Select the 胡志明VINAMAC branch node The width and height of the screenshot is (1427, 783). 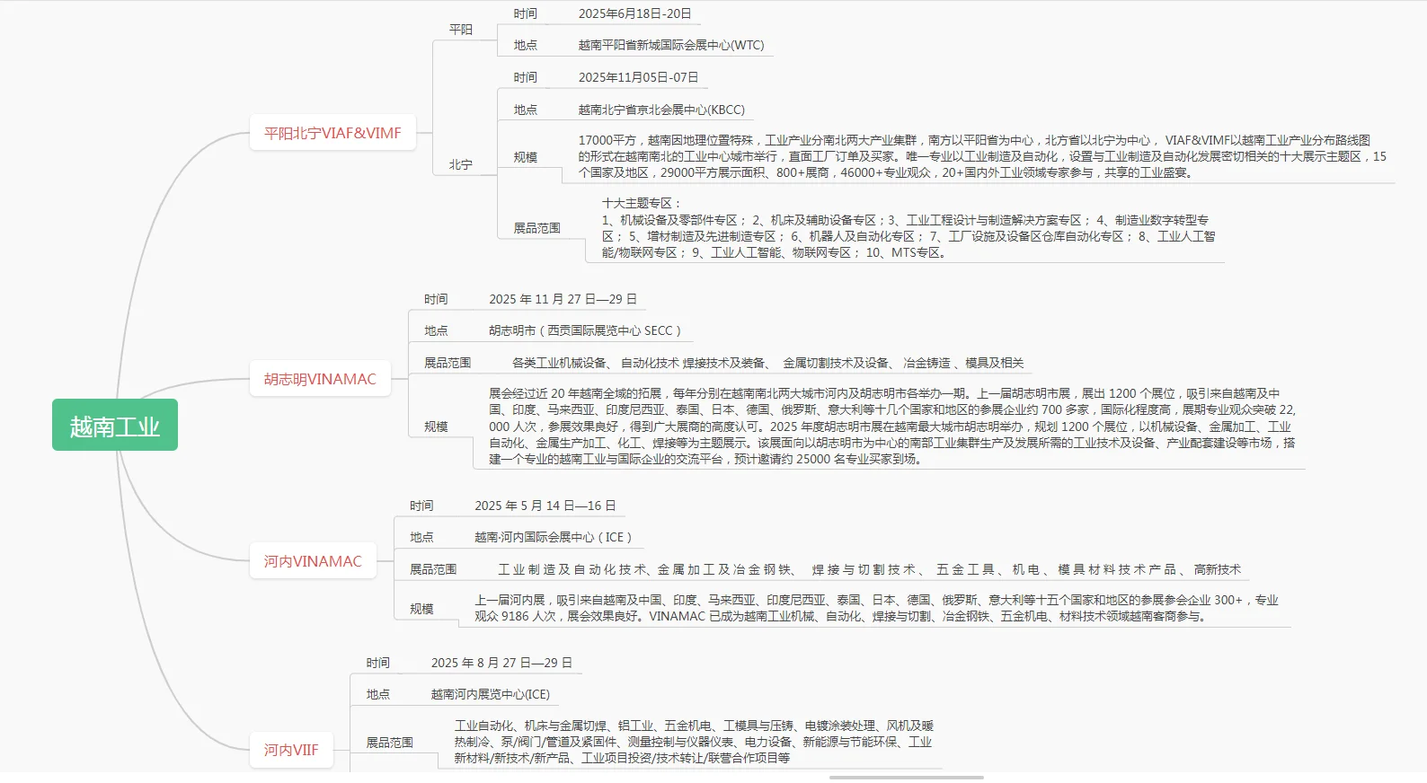point(320,379)
